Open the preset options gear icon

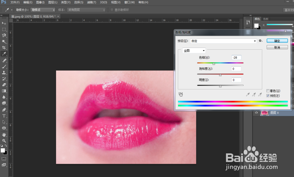coord(260,41)
